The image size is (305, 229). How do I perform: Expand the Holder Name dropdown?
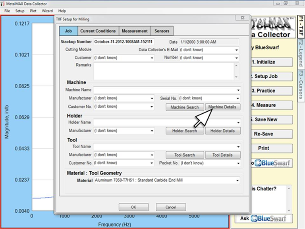(238, 122)
